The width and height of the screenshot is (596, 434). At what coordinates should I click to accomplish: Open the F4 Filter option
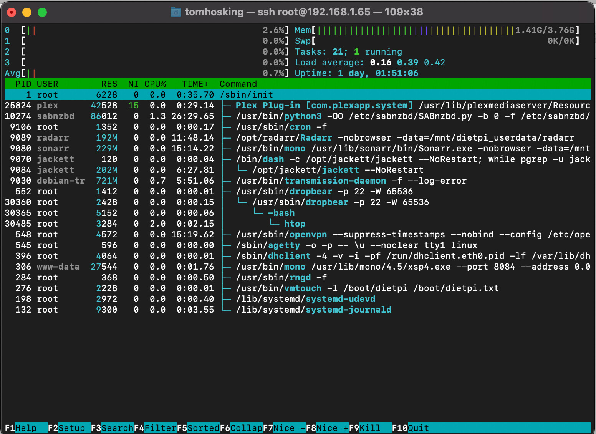[155, 428]
